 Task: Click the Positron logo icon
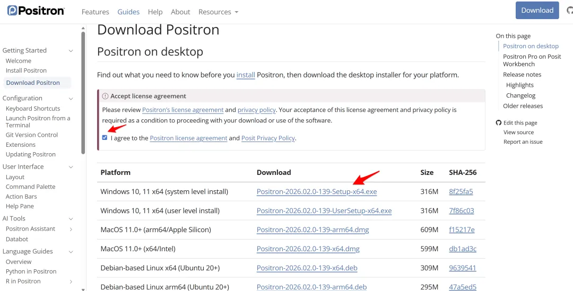click(x=12, y=11)
